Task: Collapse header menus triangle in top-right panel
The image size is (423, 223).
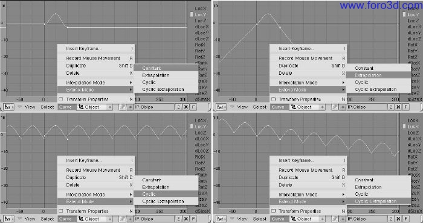Action: tap(232, 107)
